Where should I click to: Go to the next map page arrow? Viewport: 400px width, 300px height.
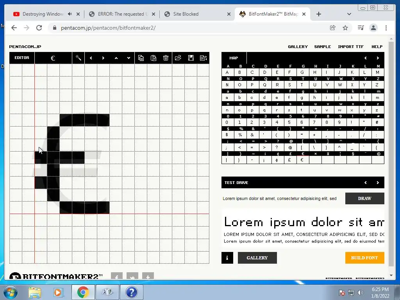click(x=378, y=58)
